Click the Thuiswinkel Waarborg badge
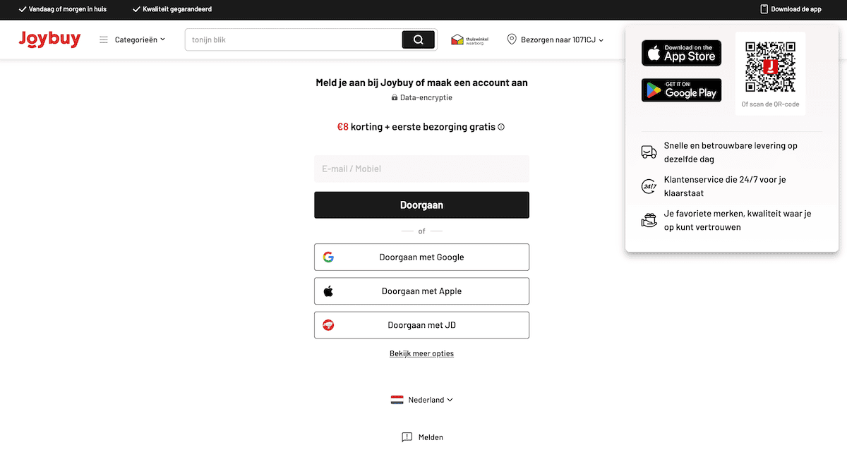 pos(470,39)
